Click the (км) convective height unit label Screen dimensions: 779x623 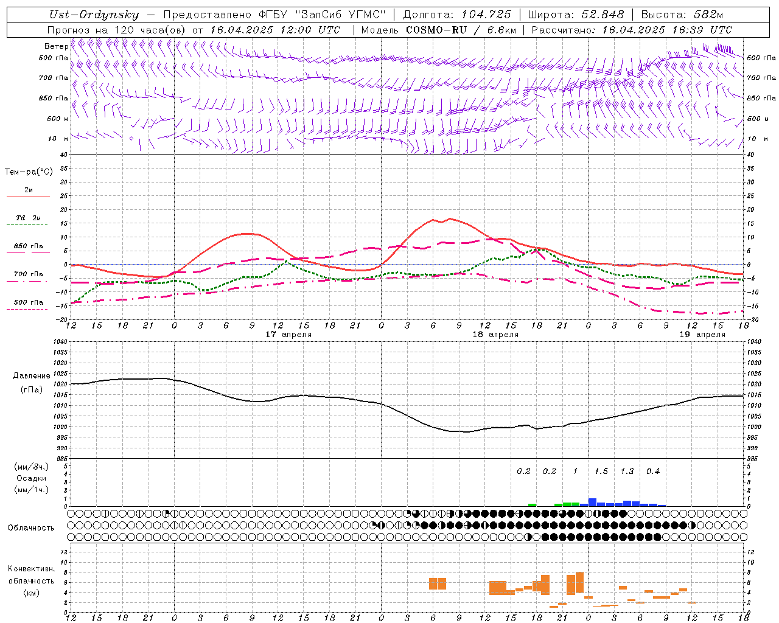click(x=31, y=593)
